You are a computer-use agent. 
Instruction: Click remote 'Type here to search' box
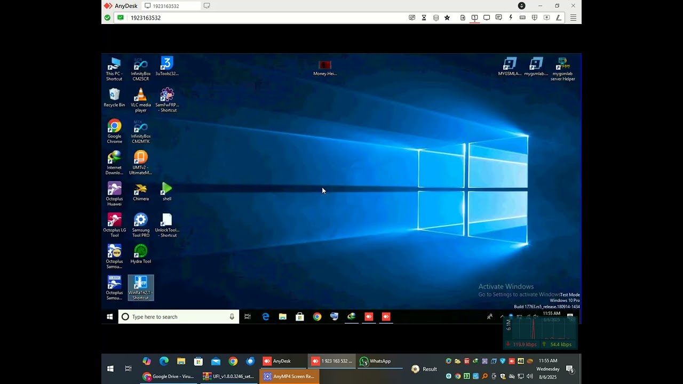[178, 317]
